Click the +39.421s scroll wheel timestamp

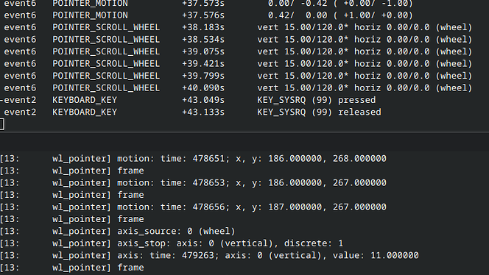pyautogui.click(x=203, y=63)
